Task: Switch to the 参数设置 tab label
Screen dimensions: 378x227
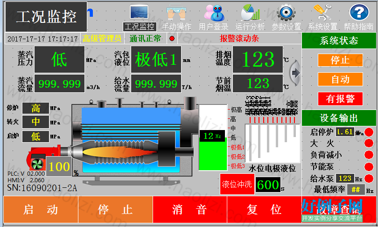Action: (x=287, y=27)
